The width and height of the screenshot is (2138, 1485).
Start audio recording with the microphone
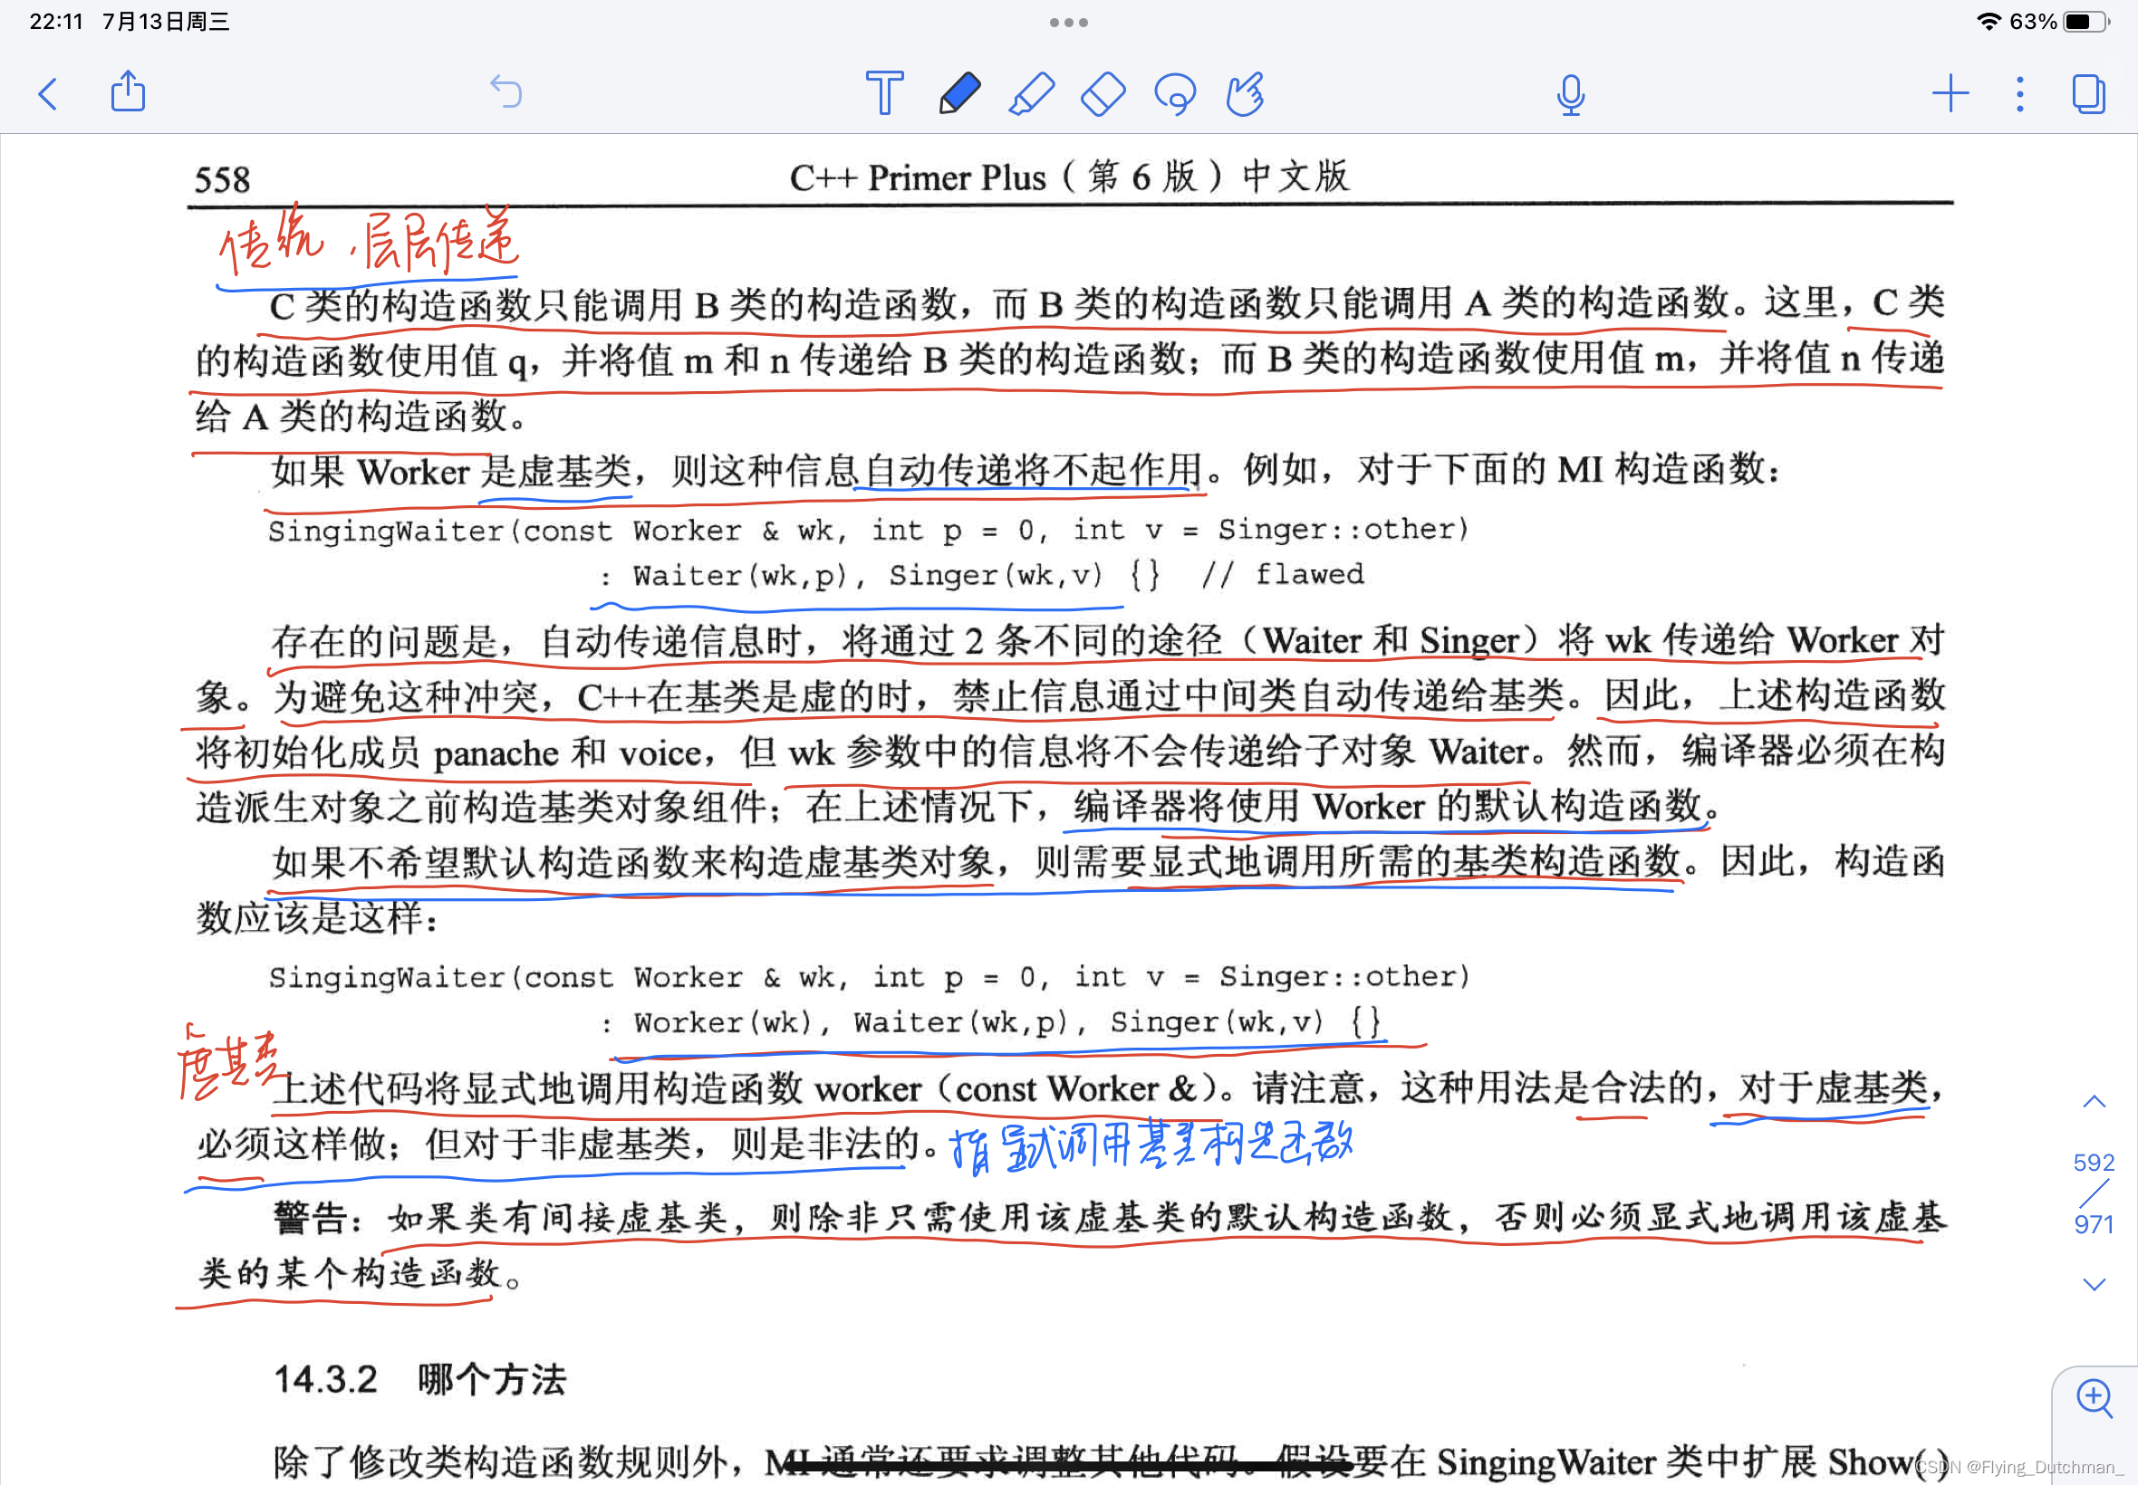(1570, 94)
